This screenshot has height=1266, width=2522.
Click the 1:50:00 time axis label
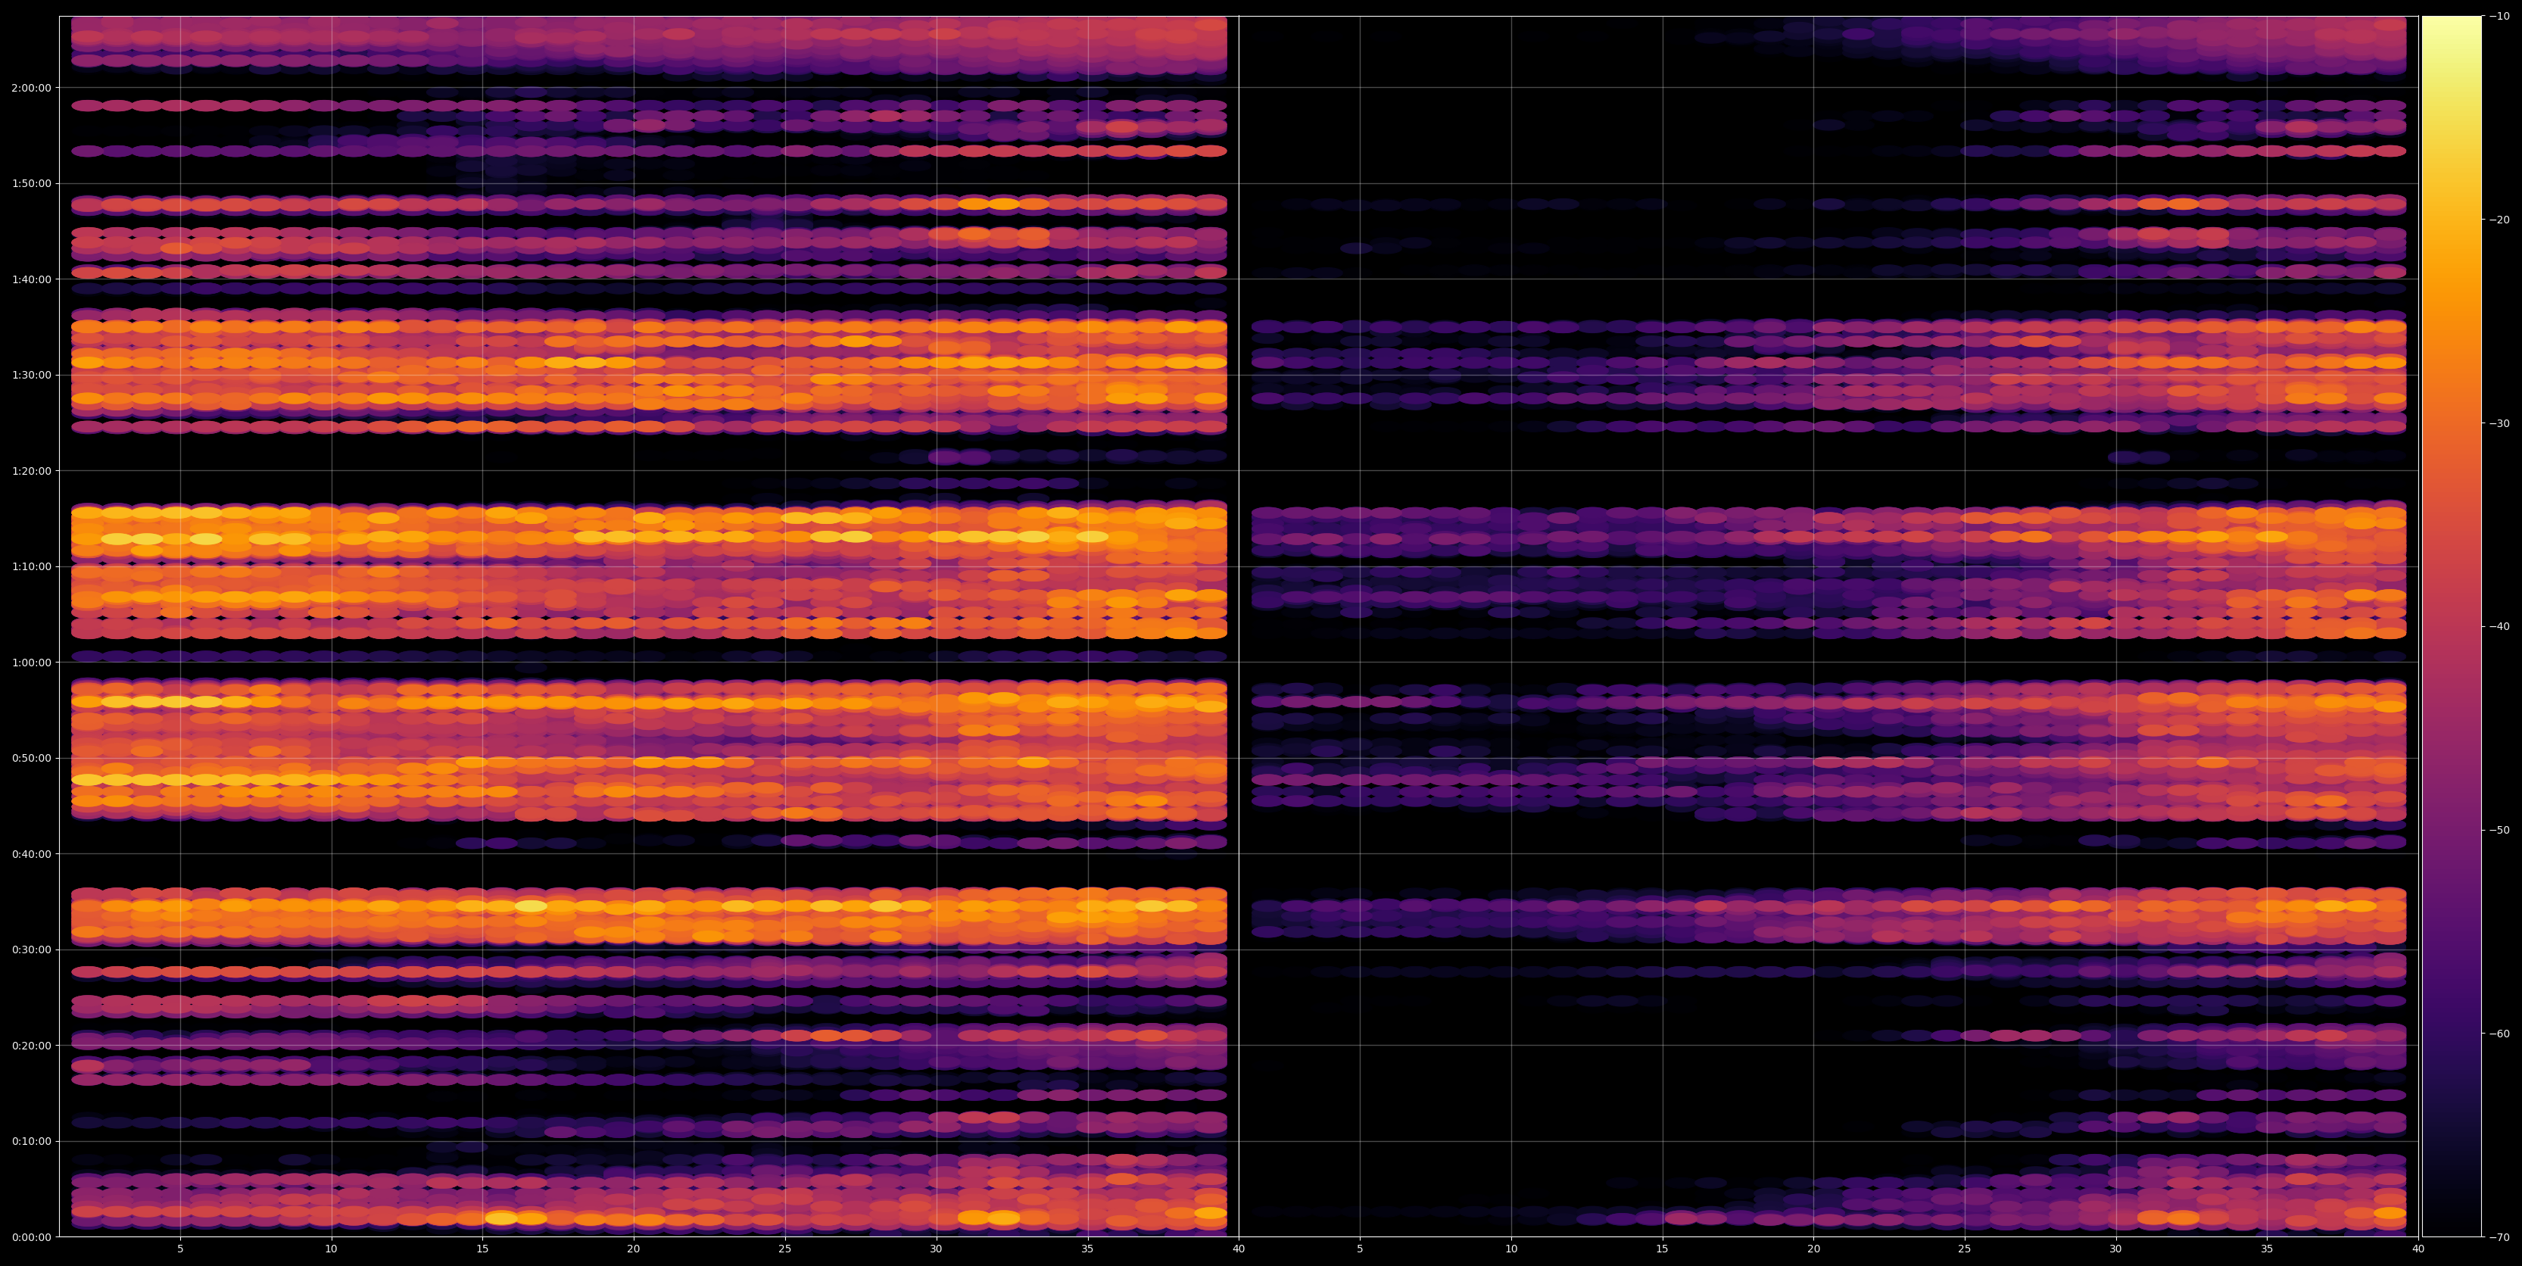coord(30,183)
